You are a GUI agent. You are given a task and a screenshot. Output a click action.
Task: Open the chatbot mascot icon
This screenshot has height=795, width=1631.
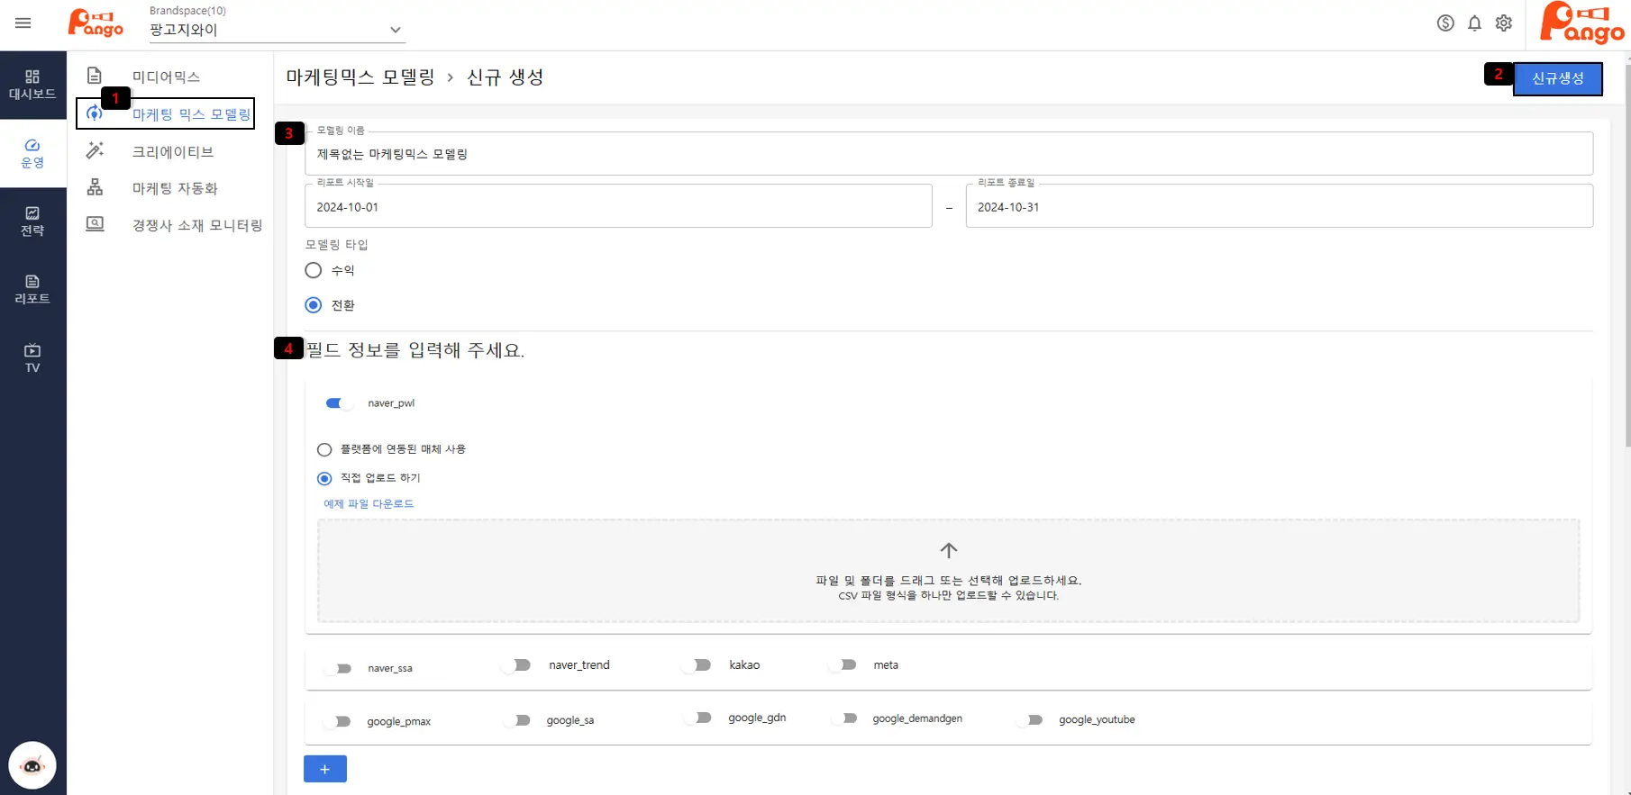pyautogui.click(x=32, y=765)
